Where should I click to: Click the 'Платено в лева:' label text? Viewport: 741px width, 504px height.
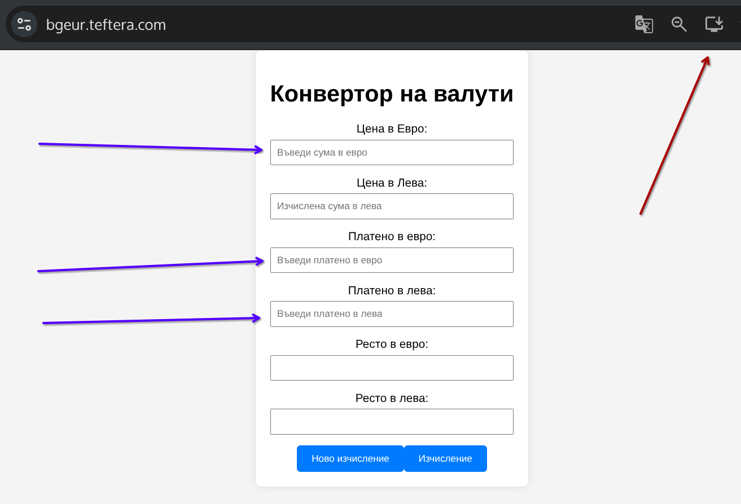tap(392, 290)
